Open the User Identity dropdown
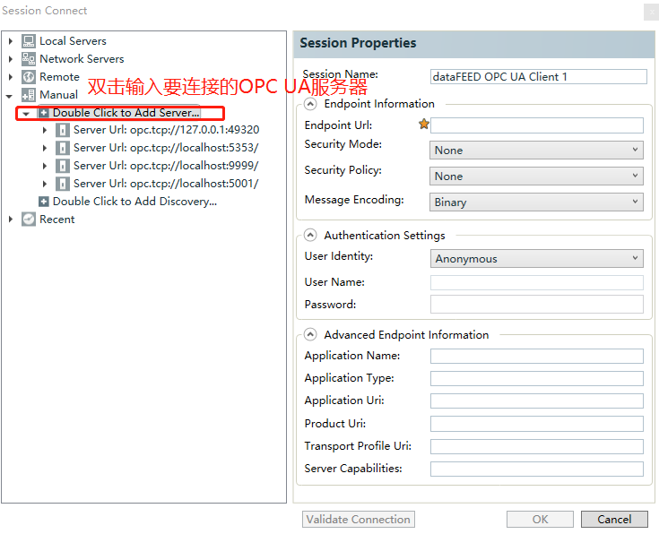The height and width of the screenshot is (534, 659). tap(536, 259)
